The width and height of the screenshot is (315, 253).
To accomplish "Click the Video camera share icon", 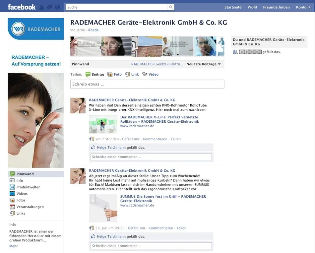I will 145,74.
